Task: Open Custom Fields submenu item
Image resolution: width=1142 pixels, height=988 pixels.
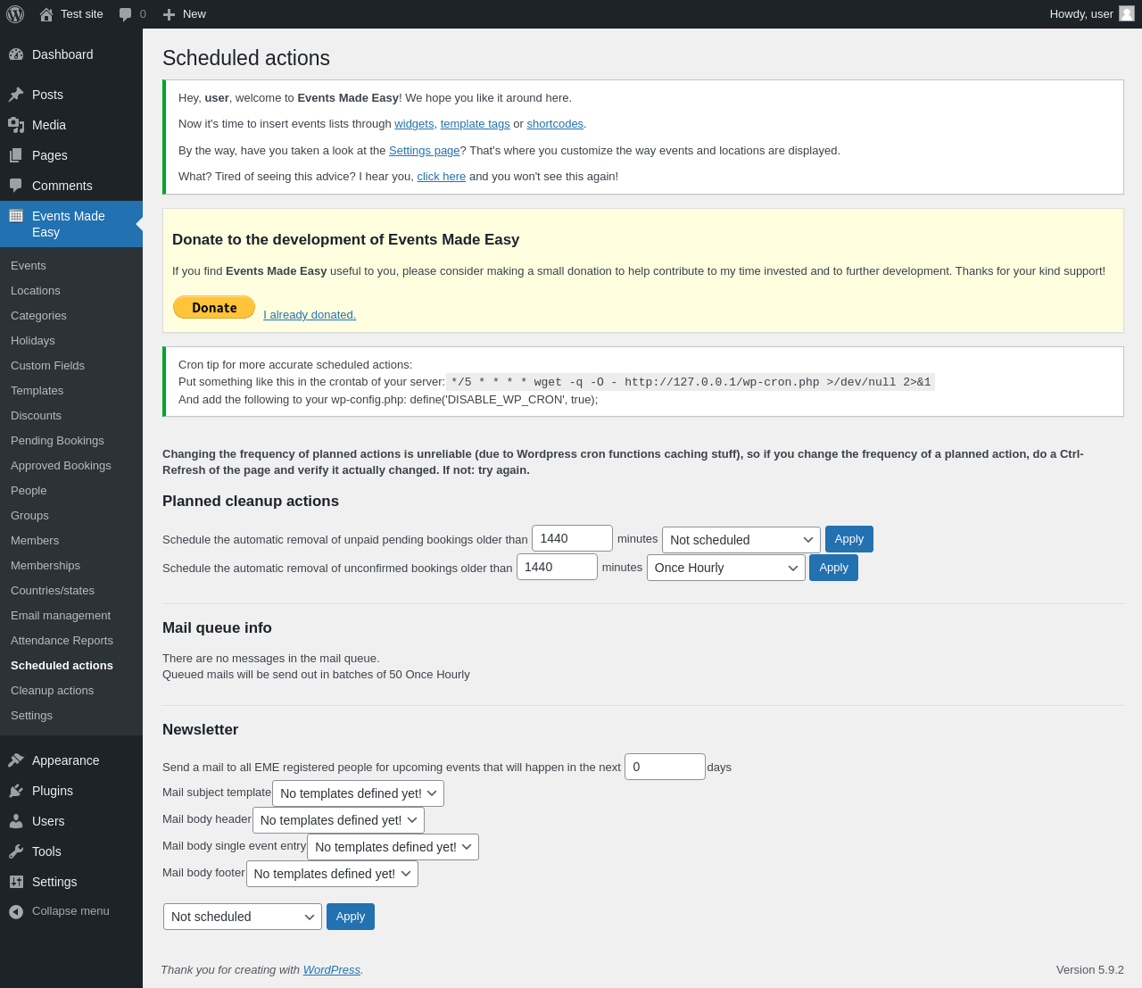Action: point(47,366)
